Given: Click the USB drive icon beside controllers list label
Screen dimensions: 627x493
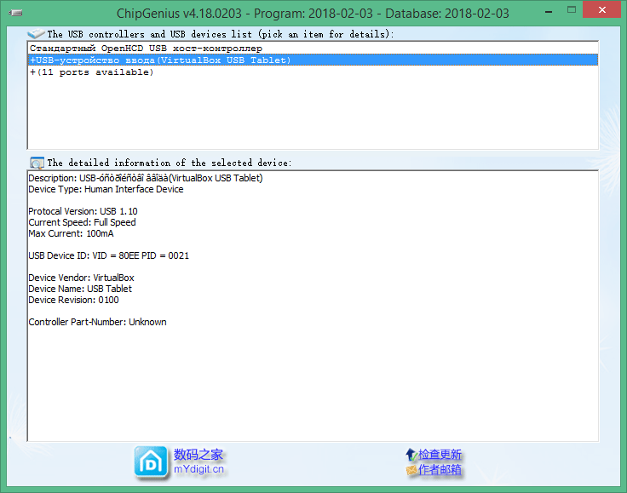Looking at the screenshot, I should (x=36, y=33).
